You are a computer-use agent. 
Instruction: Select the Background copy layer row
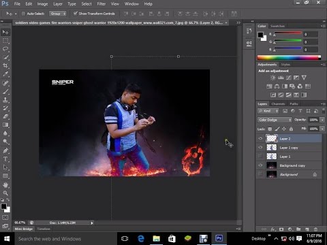289,165
